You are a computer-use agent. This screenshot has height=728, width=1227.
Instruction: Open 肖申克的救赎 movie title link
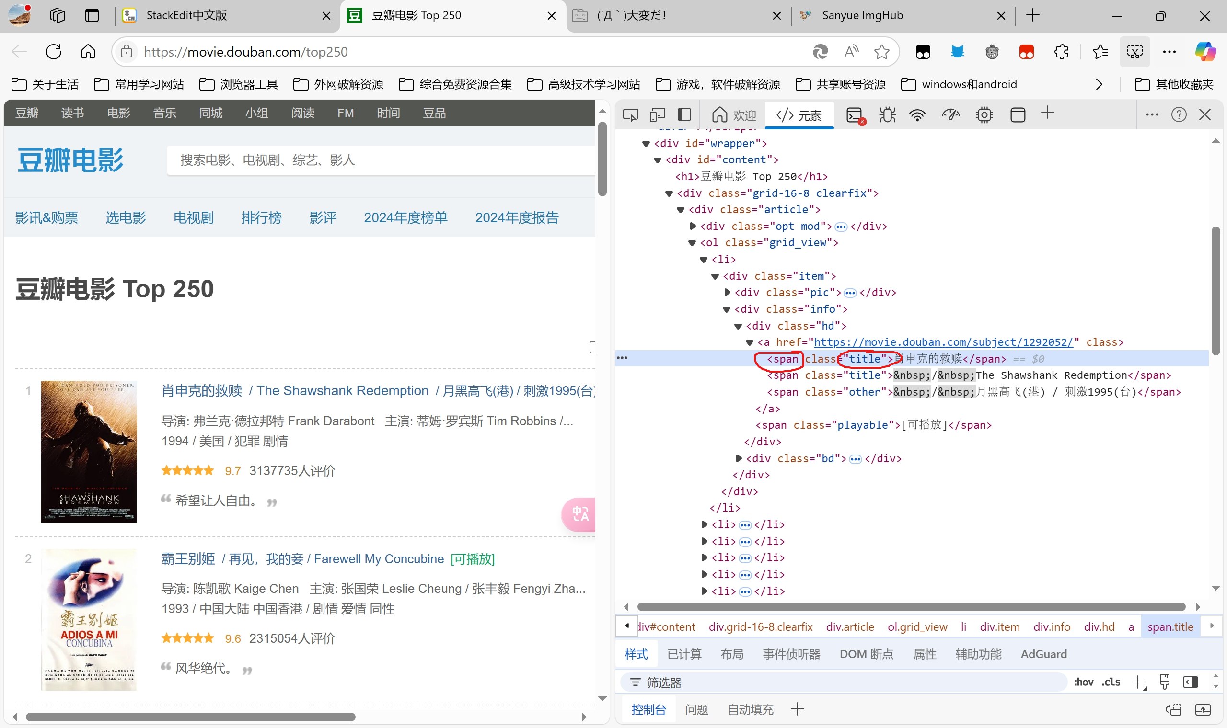coord(202,390)
